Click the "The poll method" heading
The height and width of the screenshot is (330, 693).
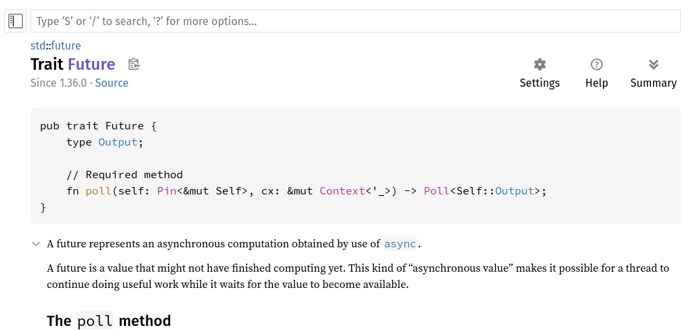(x=108, y=321)
